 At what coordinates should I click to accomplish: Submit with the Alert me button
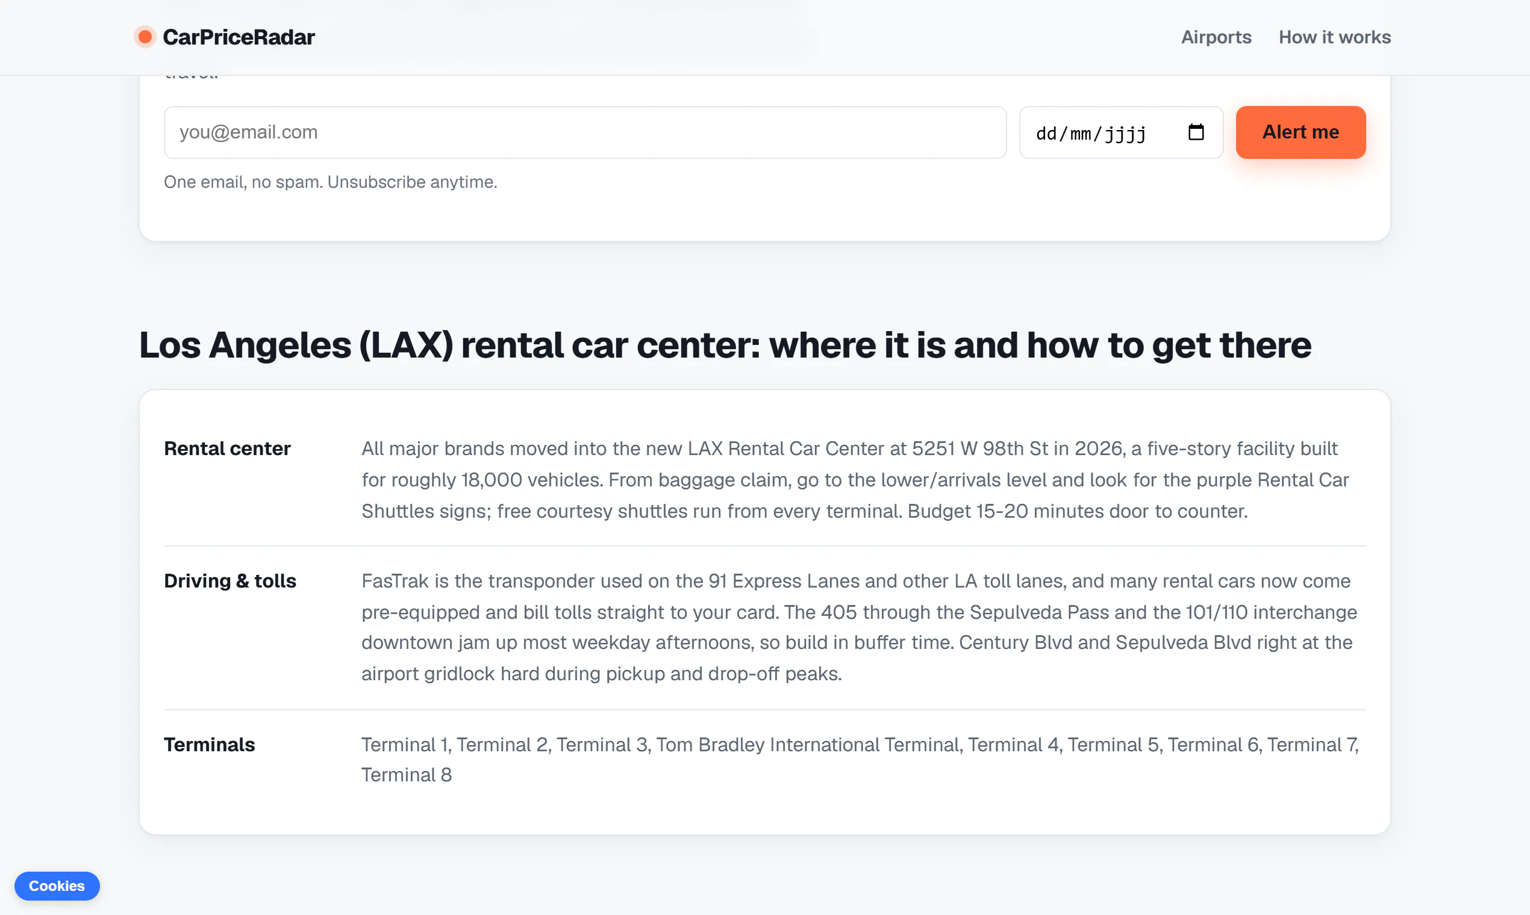(x=1300, y=132)
